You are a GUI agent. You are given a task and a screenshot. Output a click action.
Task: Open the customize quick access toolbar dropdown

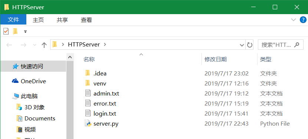coord(25,32)
